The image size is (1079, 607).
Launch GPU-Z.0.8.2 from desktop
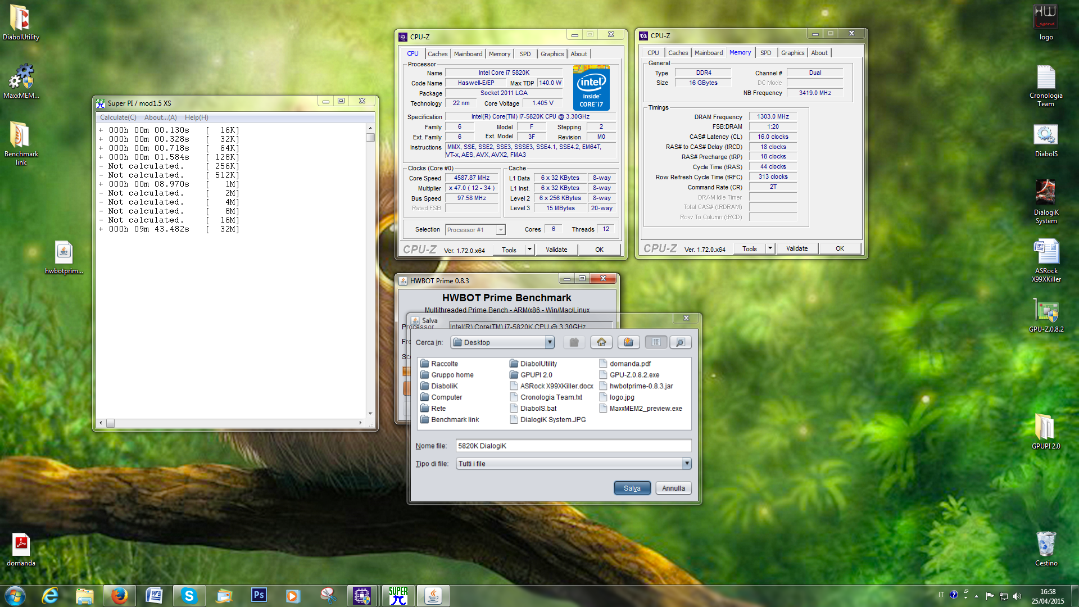pos(1046,315)
